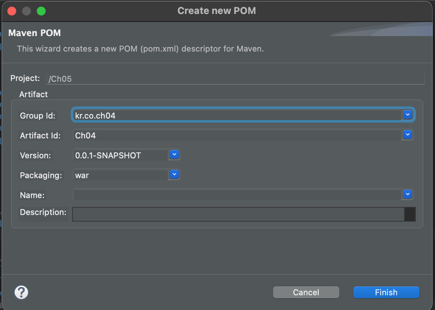Click the Description label
This screenshot has height=310, width=435.
coord(43,212)
